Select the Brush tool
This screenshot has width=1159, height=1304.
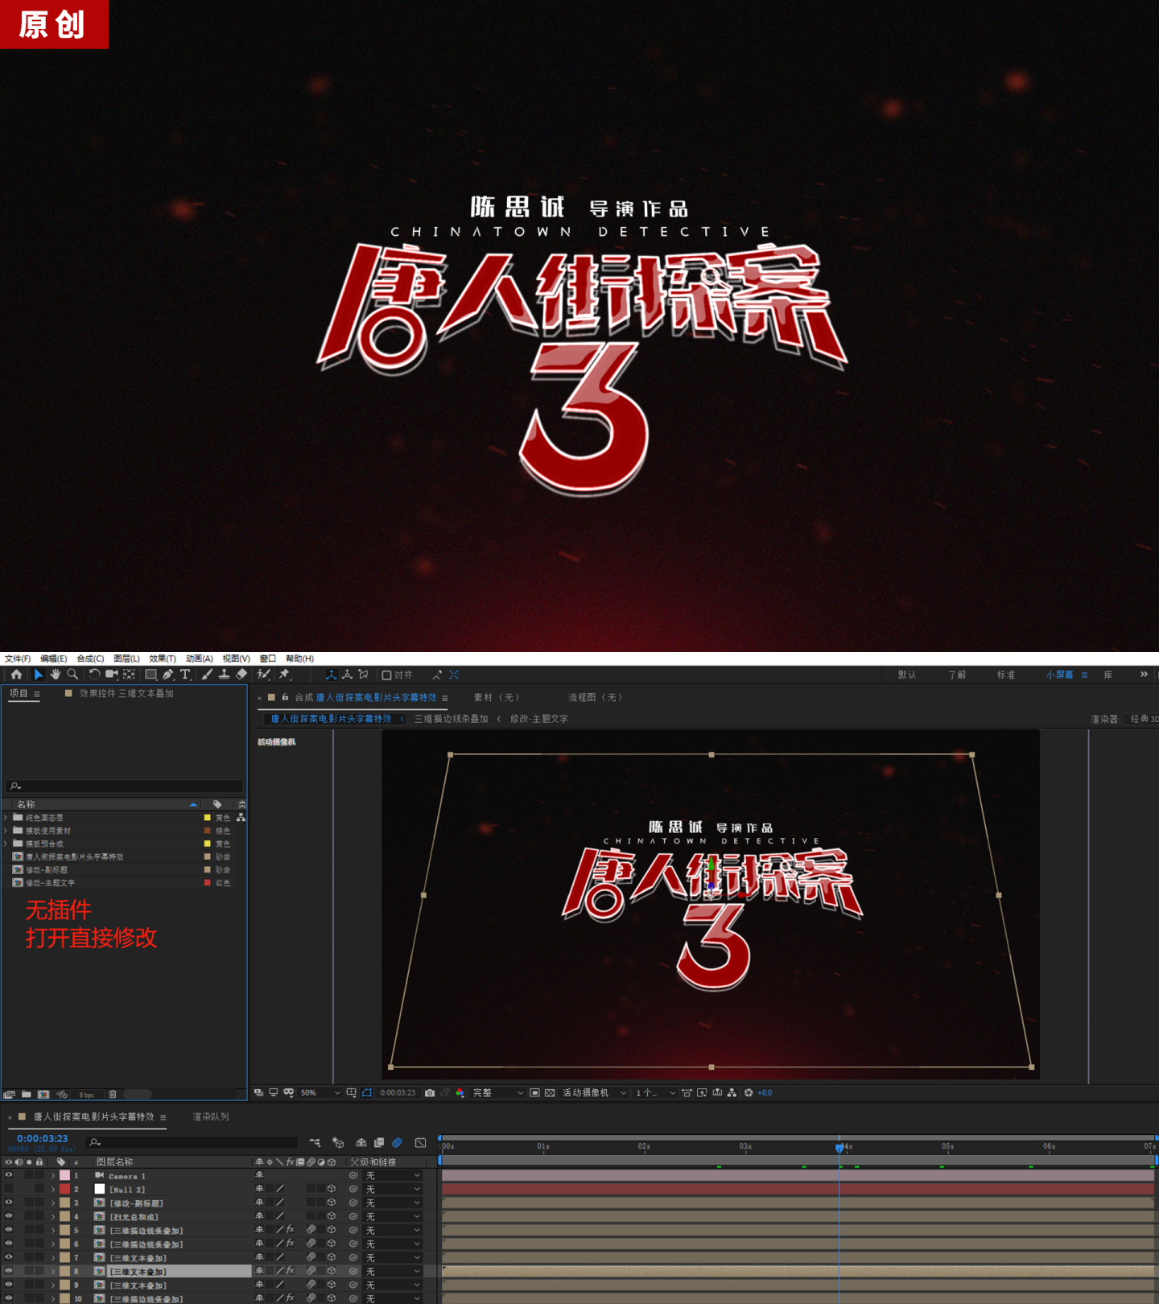pyautogui.click(x=207, y=675)
